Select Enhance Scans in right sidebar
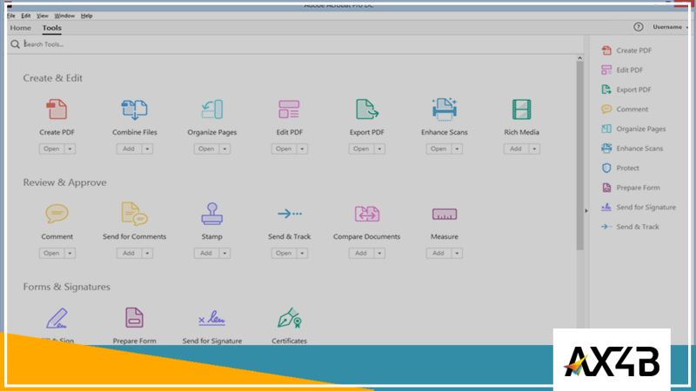The image size is (696, 391). pos(632,149)
